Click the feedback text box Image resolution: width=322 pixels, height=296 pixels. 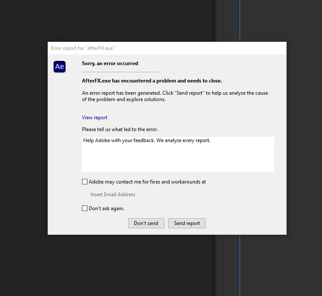coord(178,154)
